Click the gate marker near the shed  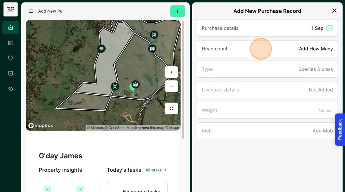pos(115,86)
